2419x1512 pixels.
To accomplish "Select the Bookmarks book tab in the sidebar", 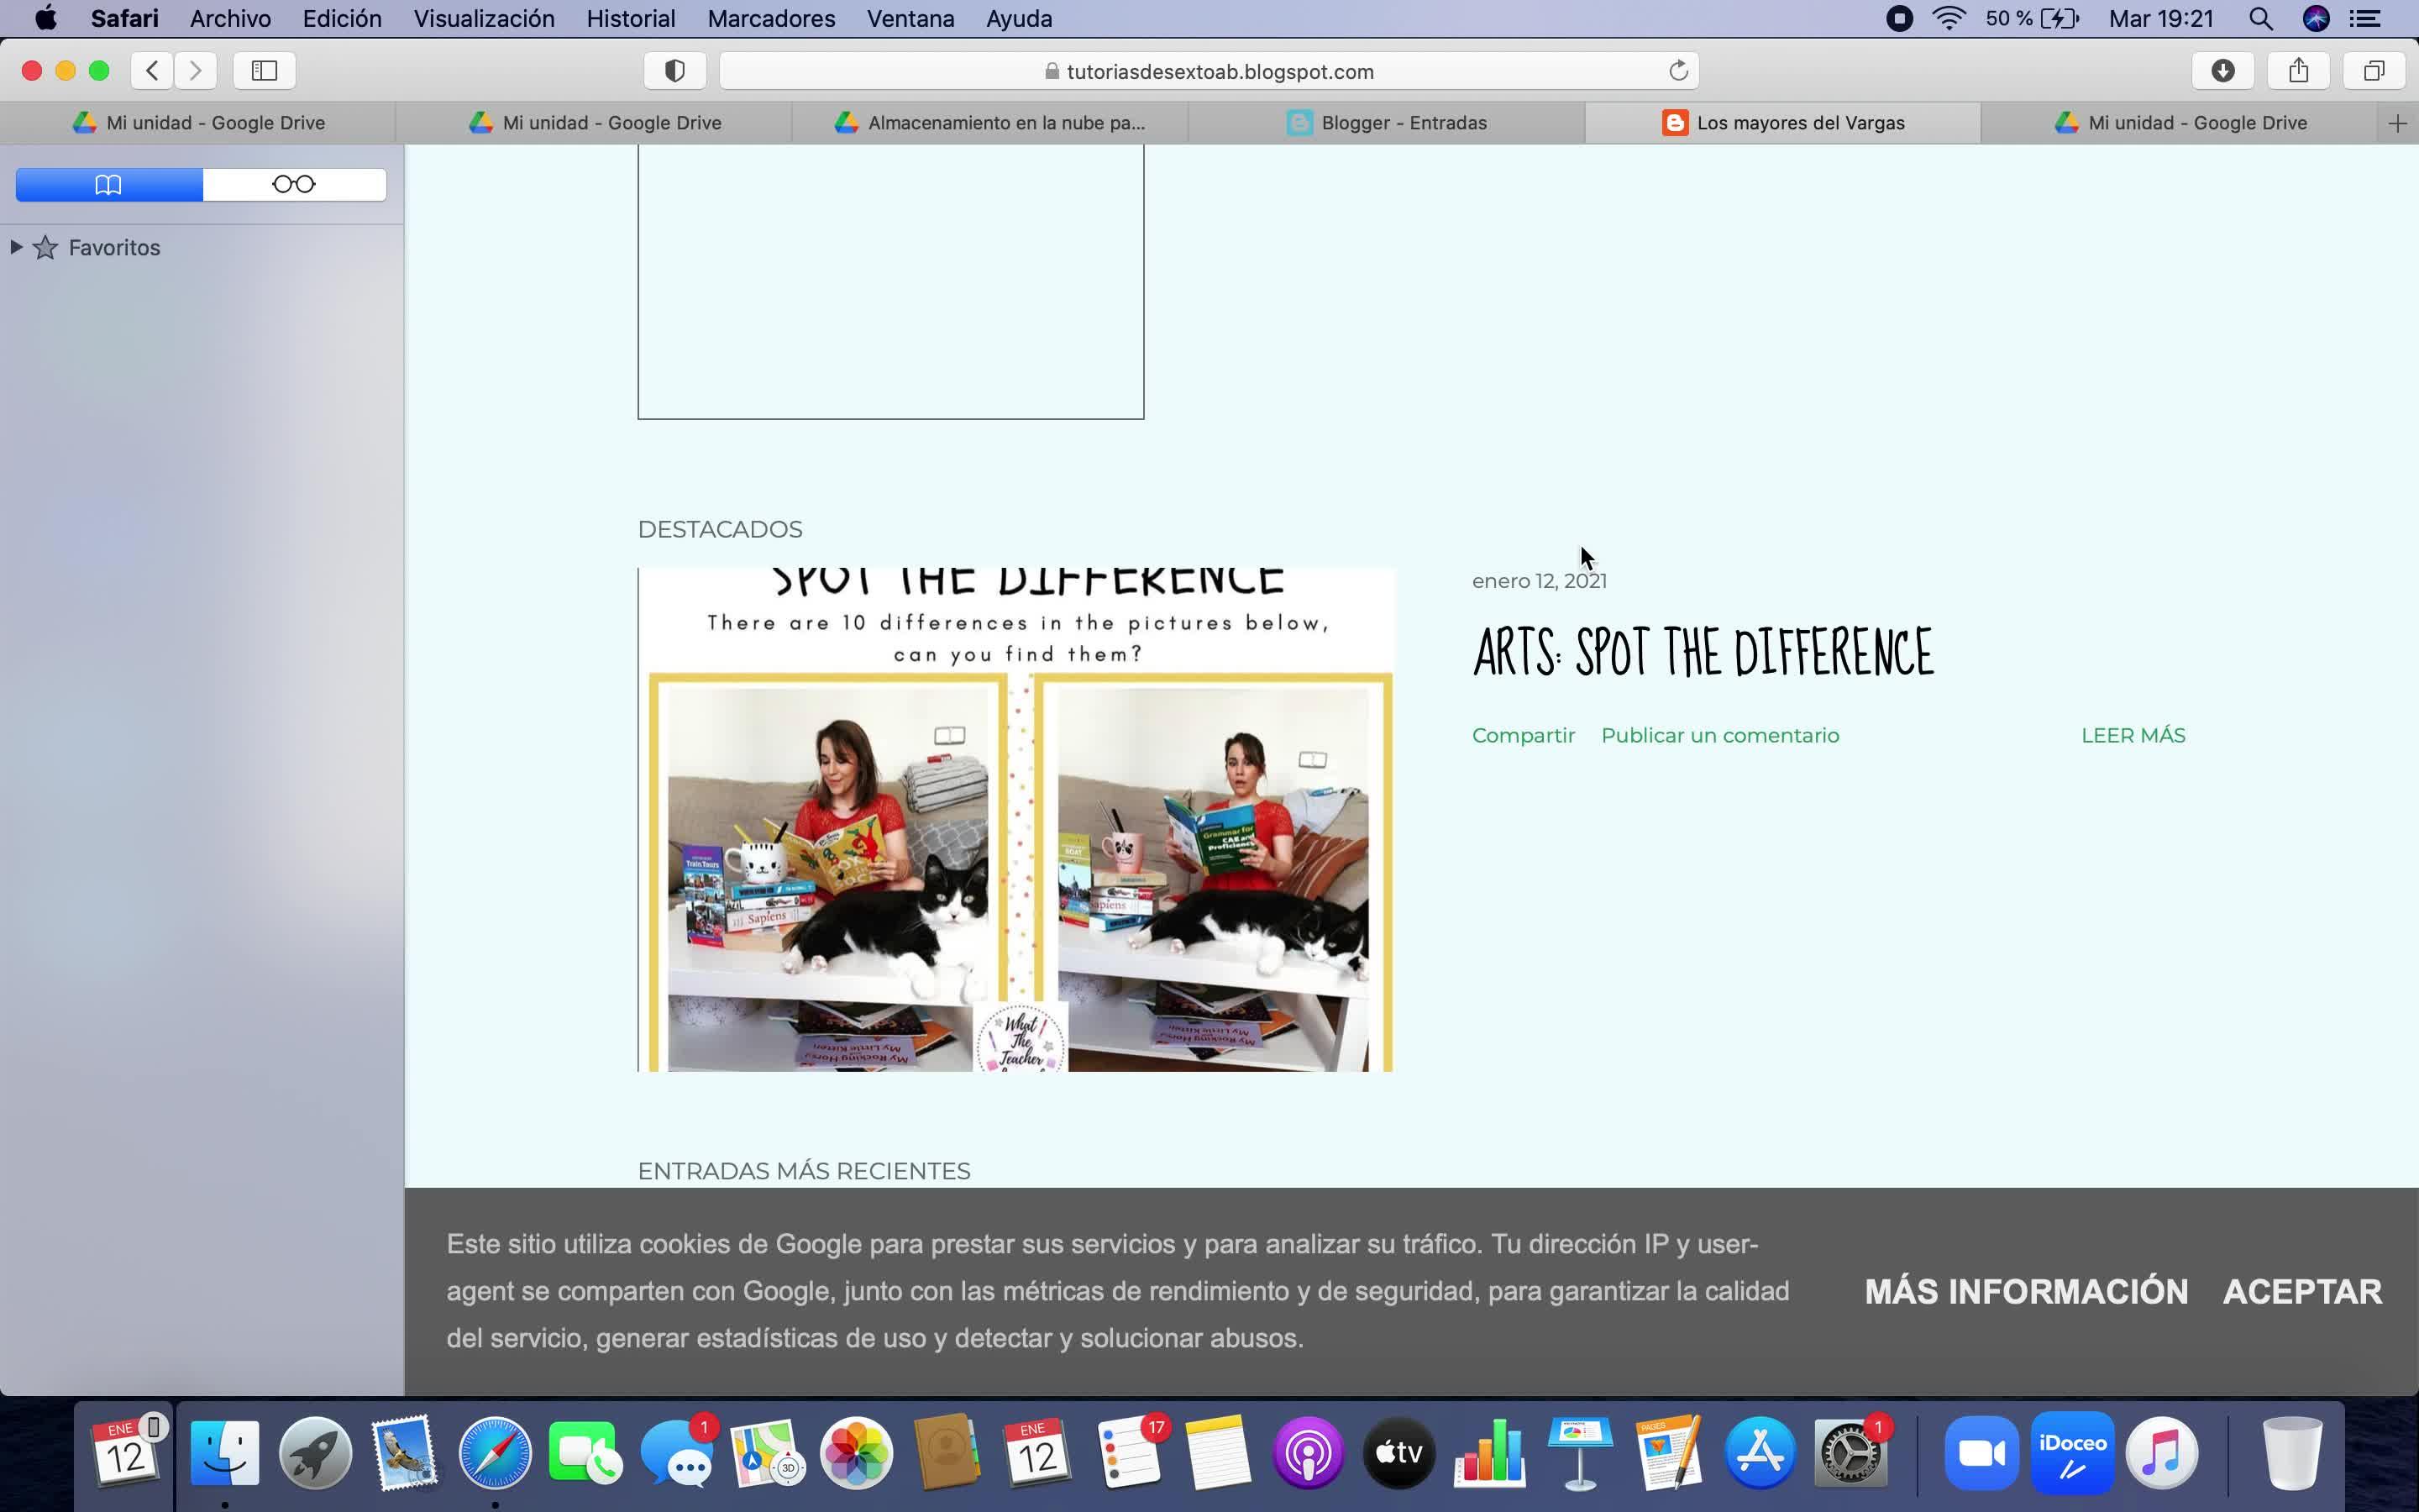I will [x=109, y=185].
